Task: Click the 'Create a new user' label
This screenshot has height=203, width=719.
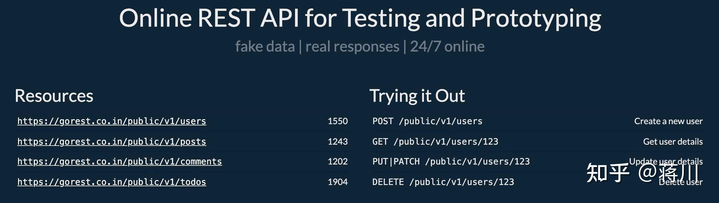Action: coord(668,121)
